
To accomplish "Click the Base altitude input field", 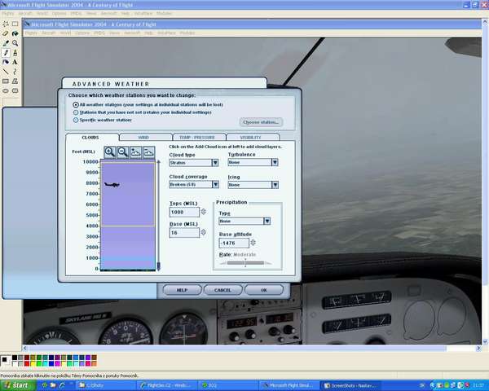I will point(234,243).
